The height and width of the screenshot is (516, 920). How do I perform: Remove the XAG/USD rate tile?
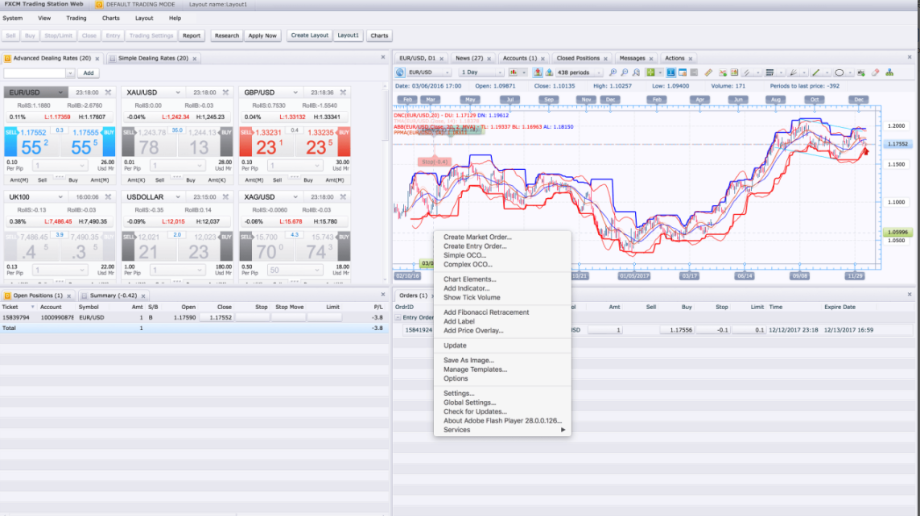coord(343,196)
